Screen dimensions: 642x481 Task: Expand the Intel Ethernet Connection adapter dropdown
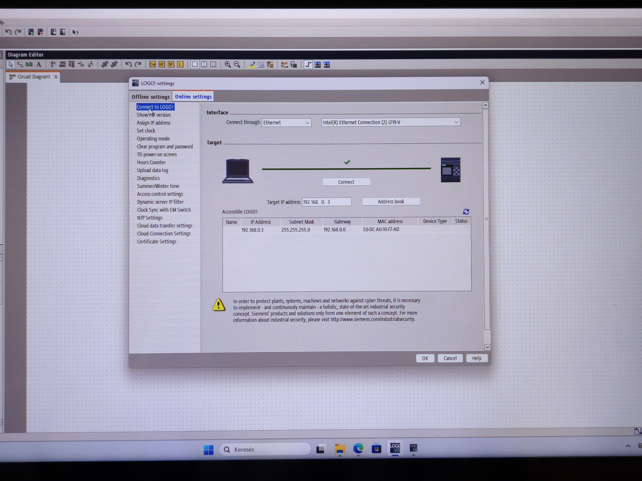(391, 122)
